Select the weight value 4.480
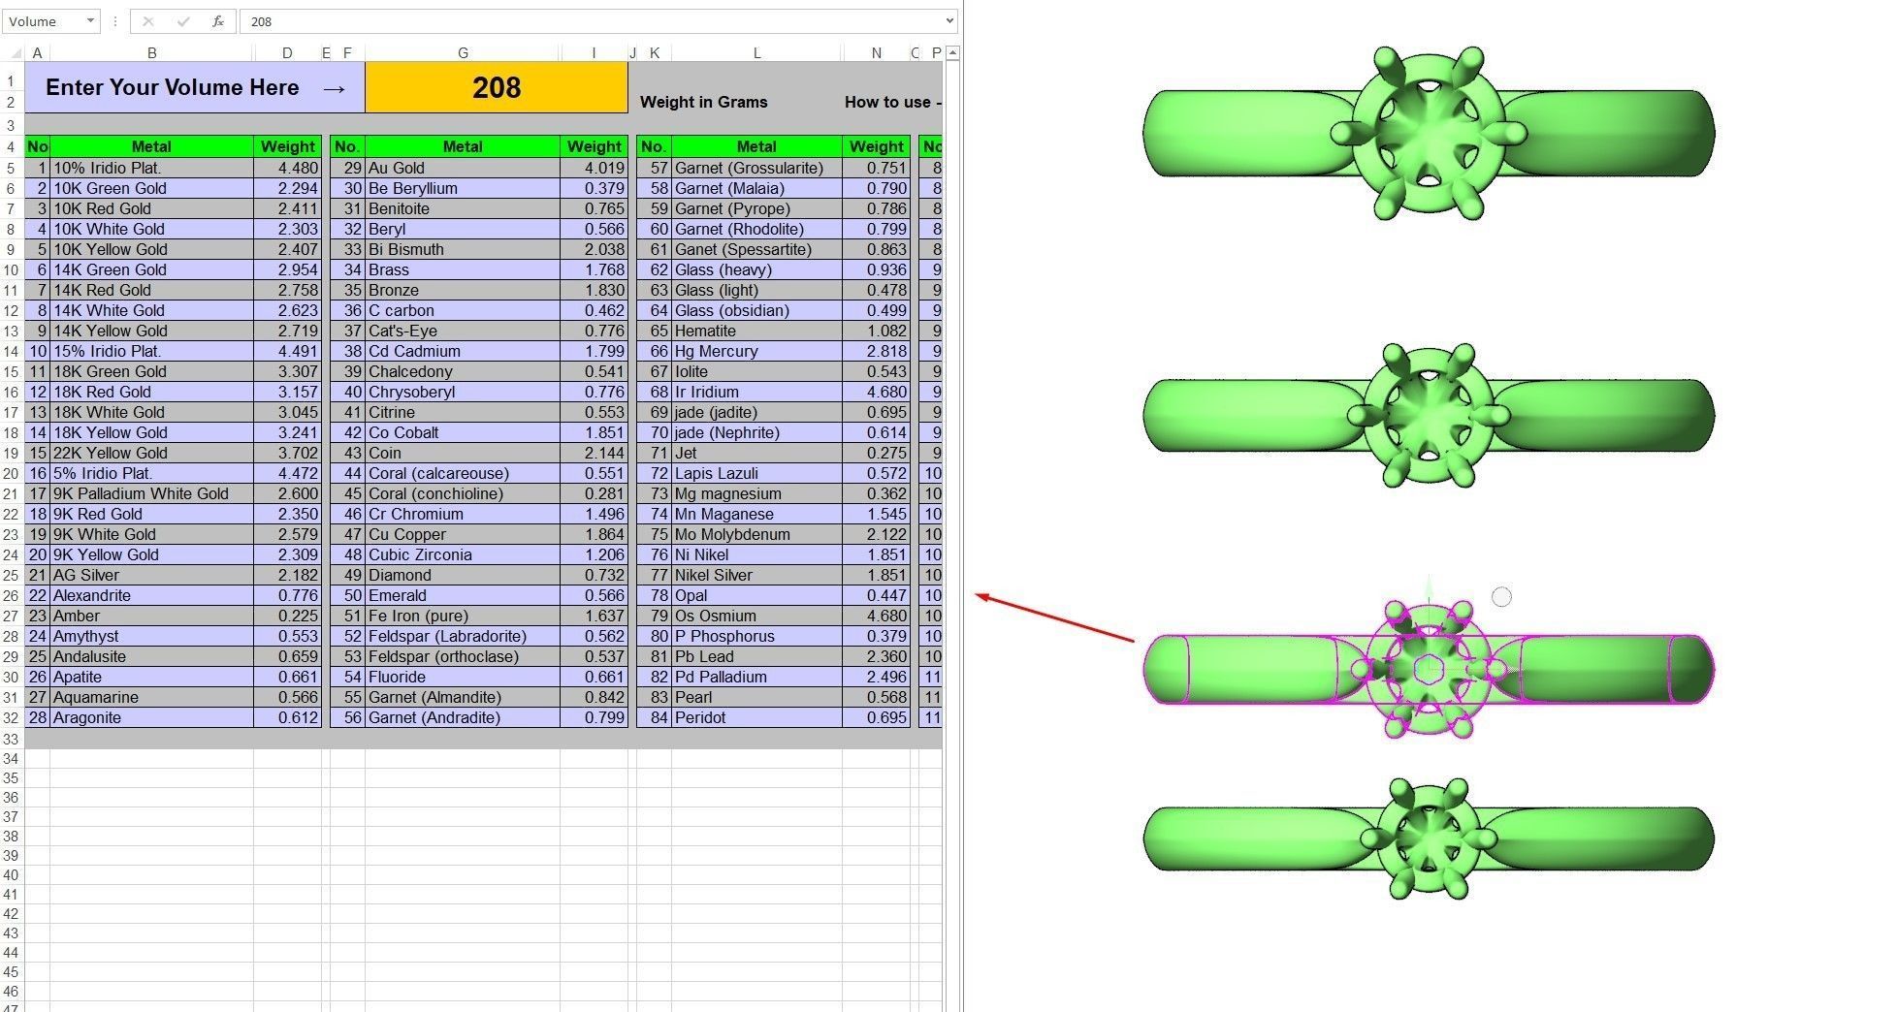The image size is (1897, 1012). coord(287,168)
